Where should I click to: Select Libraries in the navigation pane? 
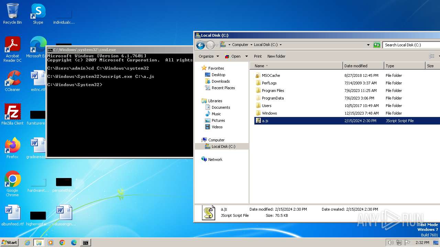click(x=215, y=101)
